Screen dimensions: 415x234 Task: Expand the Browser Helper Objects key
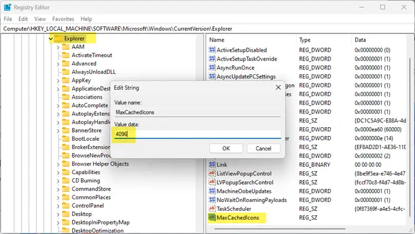coord(58,165)
